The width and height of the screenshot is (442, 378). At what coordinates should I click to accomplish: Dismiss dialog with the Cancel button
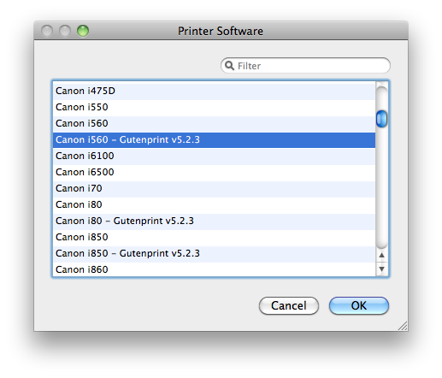click(x=289, y=305)
